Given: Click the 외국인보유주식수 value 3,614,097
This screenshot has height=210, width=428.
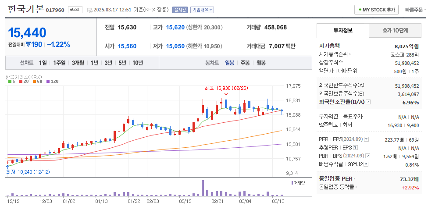Looking at the screenshot, I should [x=409, y=94].
